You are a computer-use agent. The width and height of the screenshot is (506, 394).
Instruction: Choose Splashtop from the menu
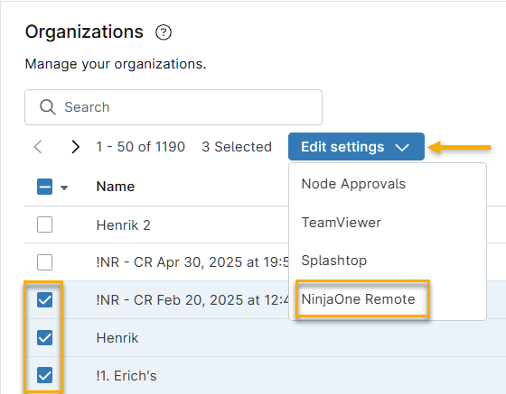tap(388, 261)
